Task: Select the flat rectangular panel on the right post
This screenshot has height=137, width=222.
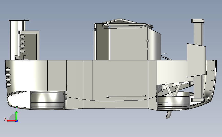Action: [x=196, y=60]
